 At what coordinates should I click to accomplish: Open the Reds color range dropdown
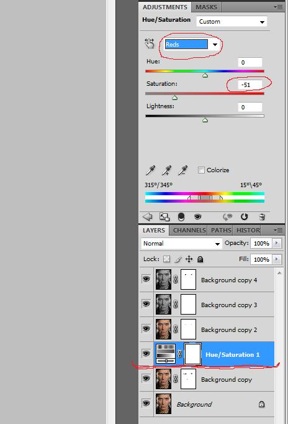tap(191, 44)
